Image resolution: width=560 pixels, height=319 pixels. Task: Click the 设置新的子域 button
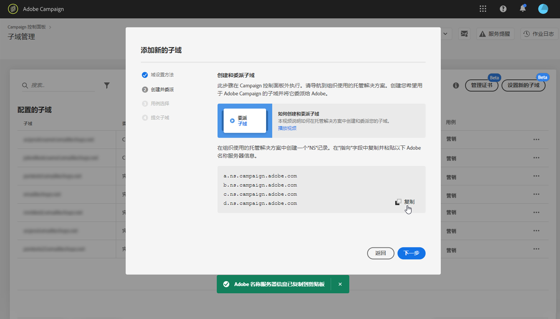click(523, 85)
